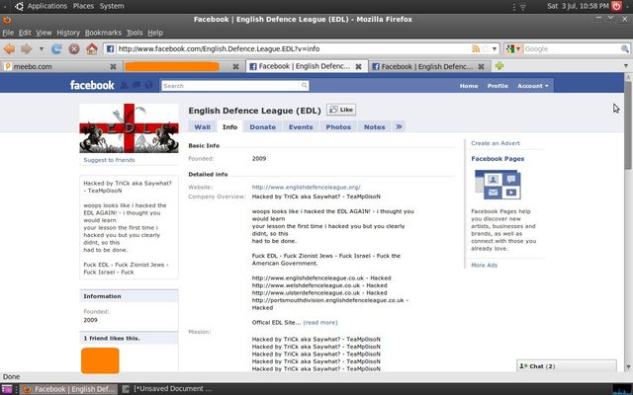Screen dimensions: 633x395
Task: Stop page loading with the red X icon
Action: 75,48
